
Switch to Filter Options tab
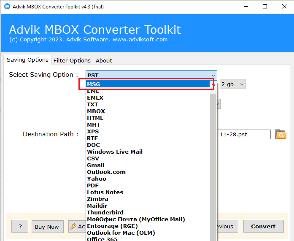point(72,61)
